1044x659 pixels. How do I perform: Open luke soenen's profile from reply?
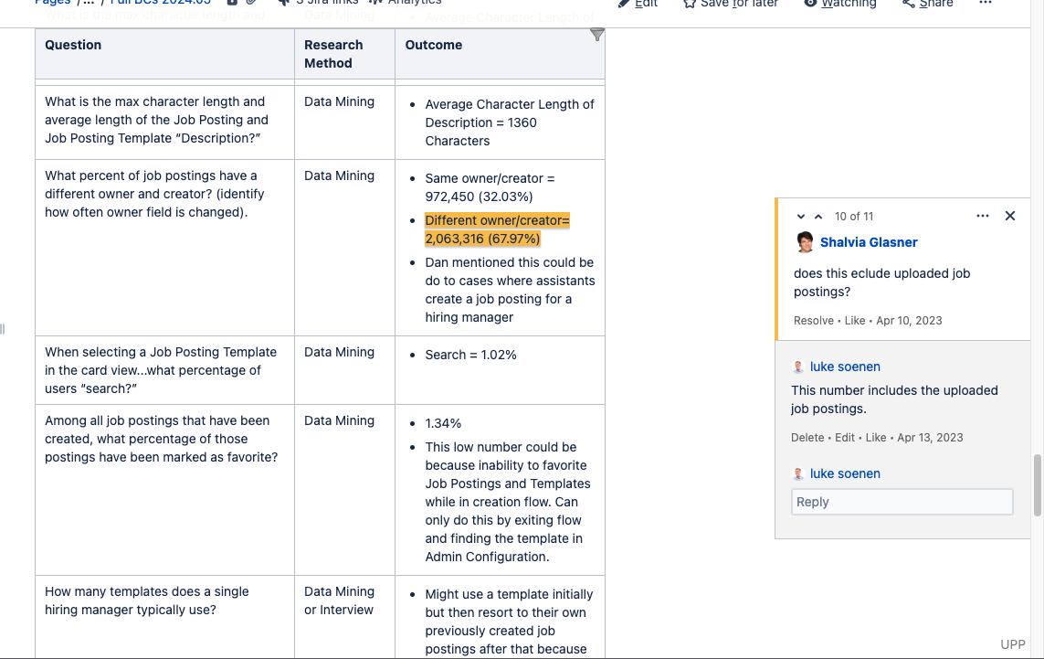coord(845,367)
